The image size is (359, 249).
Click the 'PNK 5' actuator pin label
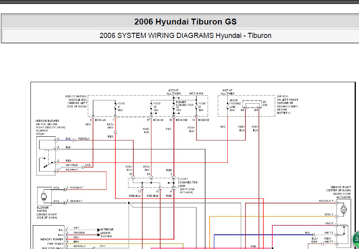click(329, 223)
